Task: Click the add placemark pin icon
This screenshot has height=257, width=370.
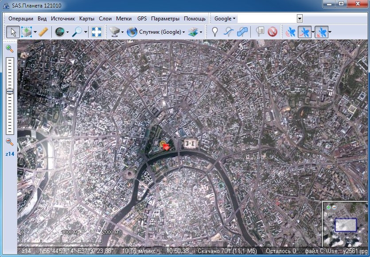Action: pyautogui.click(x=215, y=32)
